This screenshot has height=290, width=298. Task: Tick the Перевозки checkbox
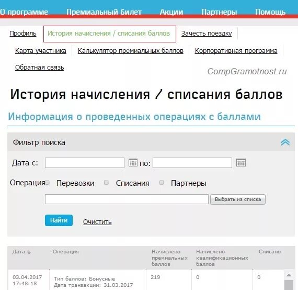(48, 183)
